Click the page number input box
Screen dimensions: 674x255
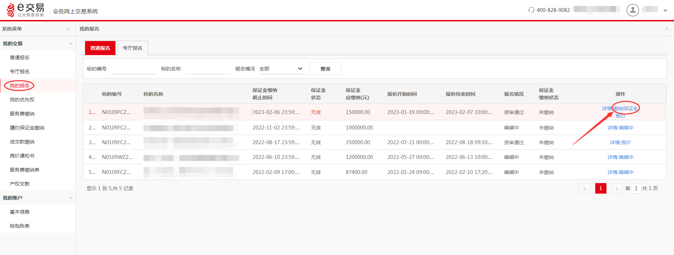[x=636, y=188]
